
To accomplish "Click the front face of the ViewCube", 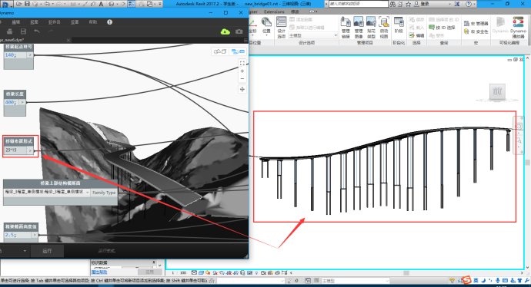I will coord(497,91).
